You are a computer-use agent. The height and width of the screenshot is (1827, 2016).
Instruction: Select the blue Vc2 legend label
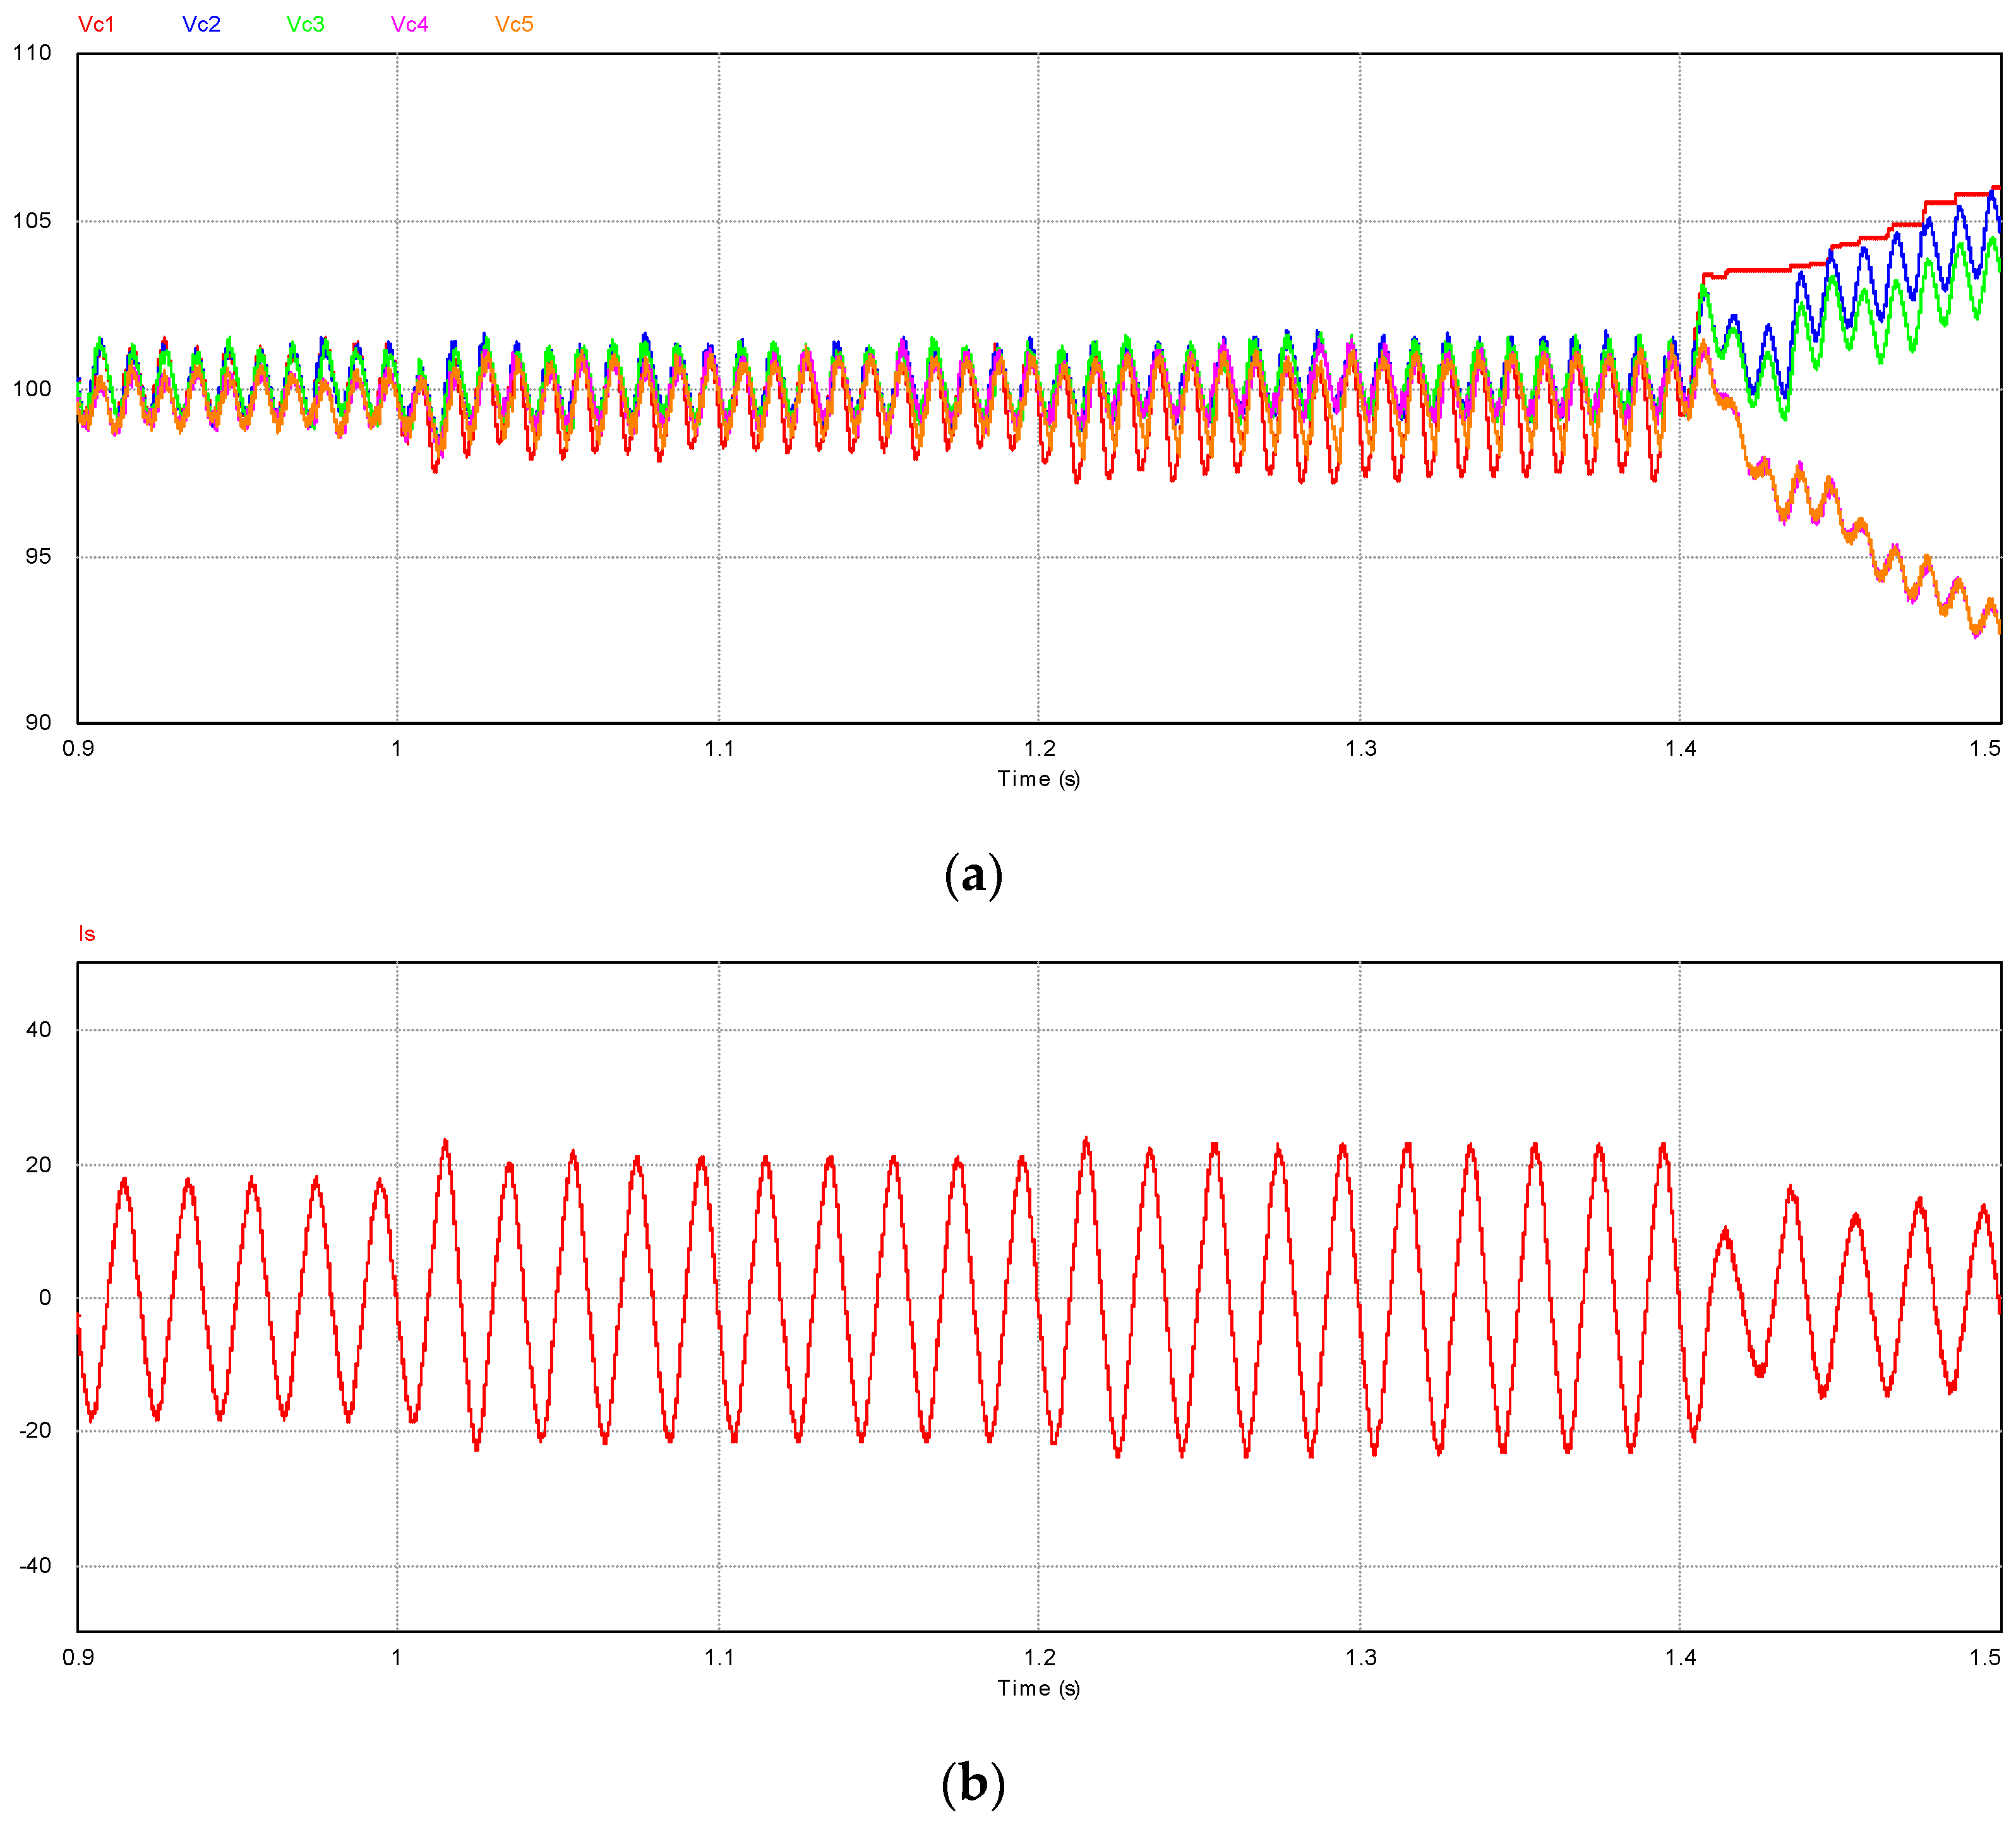pos(201,24)
